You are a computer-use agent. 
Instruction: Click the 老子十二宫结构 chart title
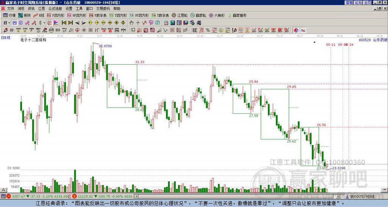pyautogui.click(x=33, y=40)
